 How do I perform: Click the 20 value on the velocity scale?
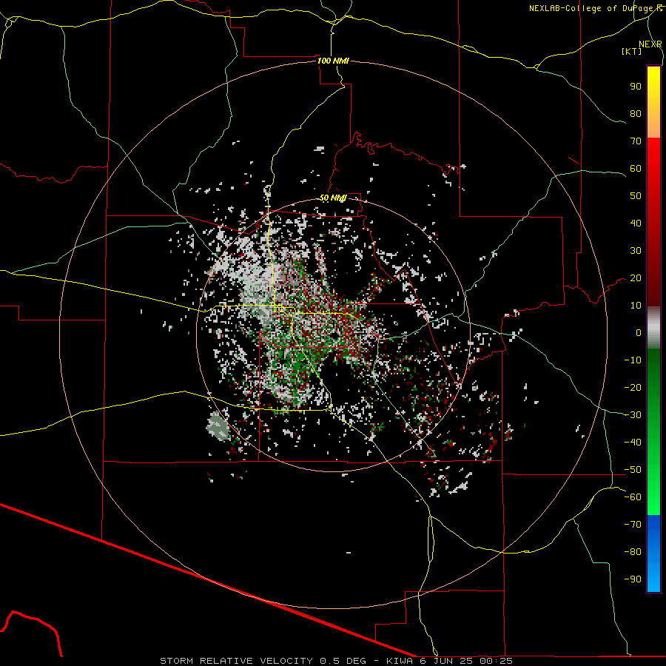636,278
